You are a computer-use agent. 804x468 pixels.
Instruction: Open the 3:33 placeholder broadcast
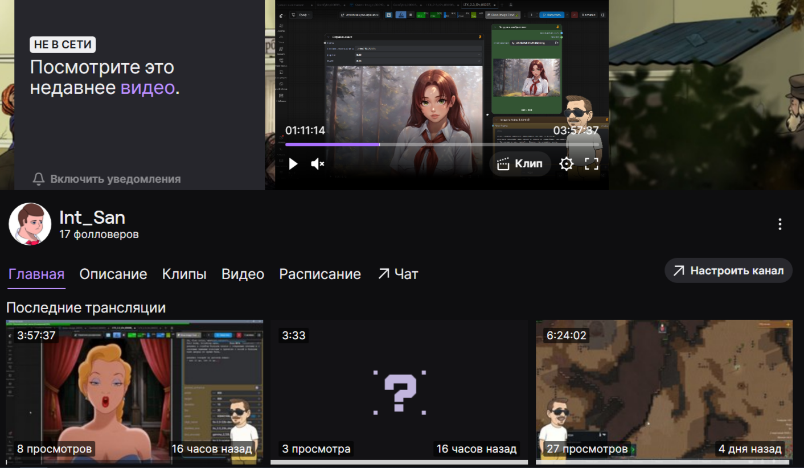(399, 392)
